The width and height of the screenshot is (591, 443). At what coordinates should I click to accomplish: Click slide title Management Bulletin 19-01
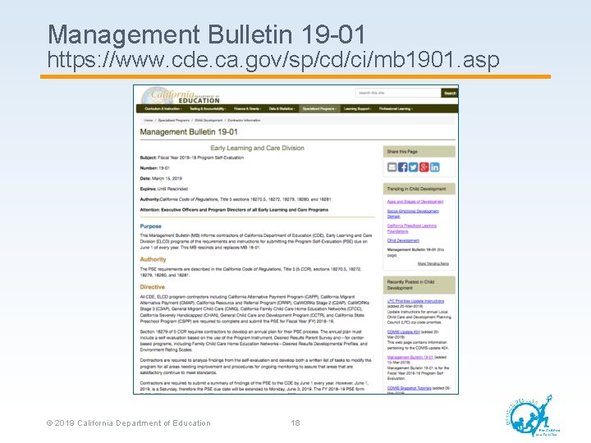coord(206,34)
